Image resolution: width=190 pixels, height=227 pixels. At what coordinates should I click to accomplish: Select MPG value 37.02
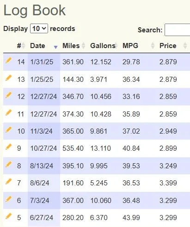click(131, 131)
